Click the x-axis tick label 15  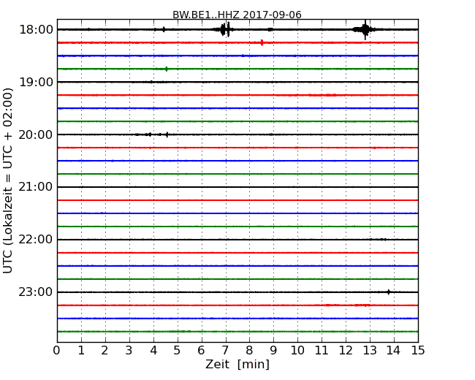click(x=418, y=351)
